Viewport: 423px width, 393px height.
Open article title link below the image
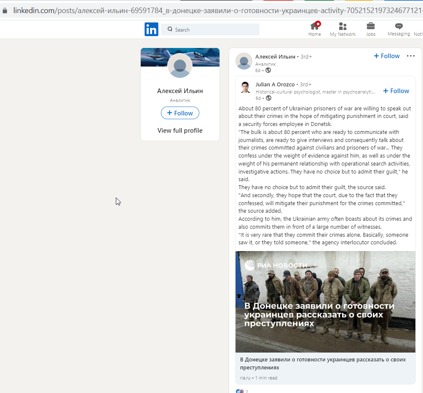[323, 364]
